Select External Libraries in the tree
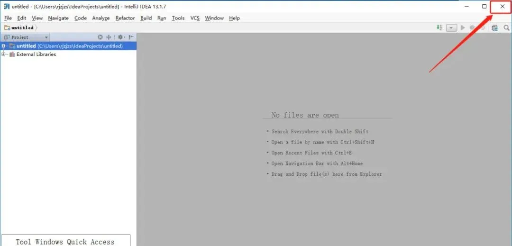 point(36,54)
